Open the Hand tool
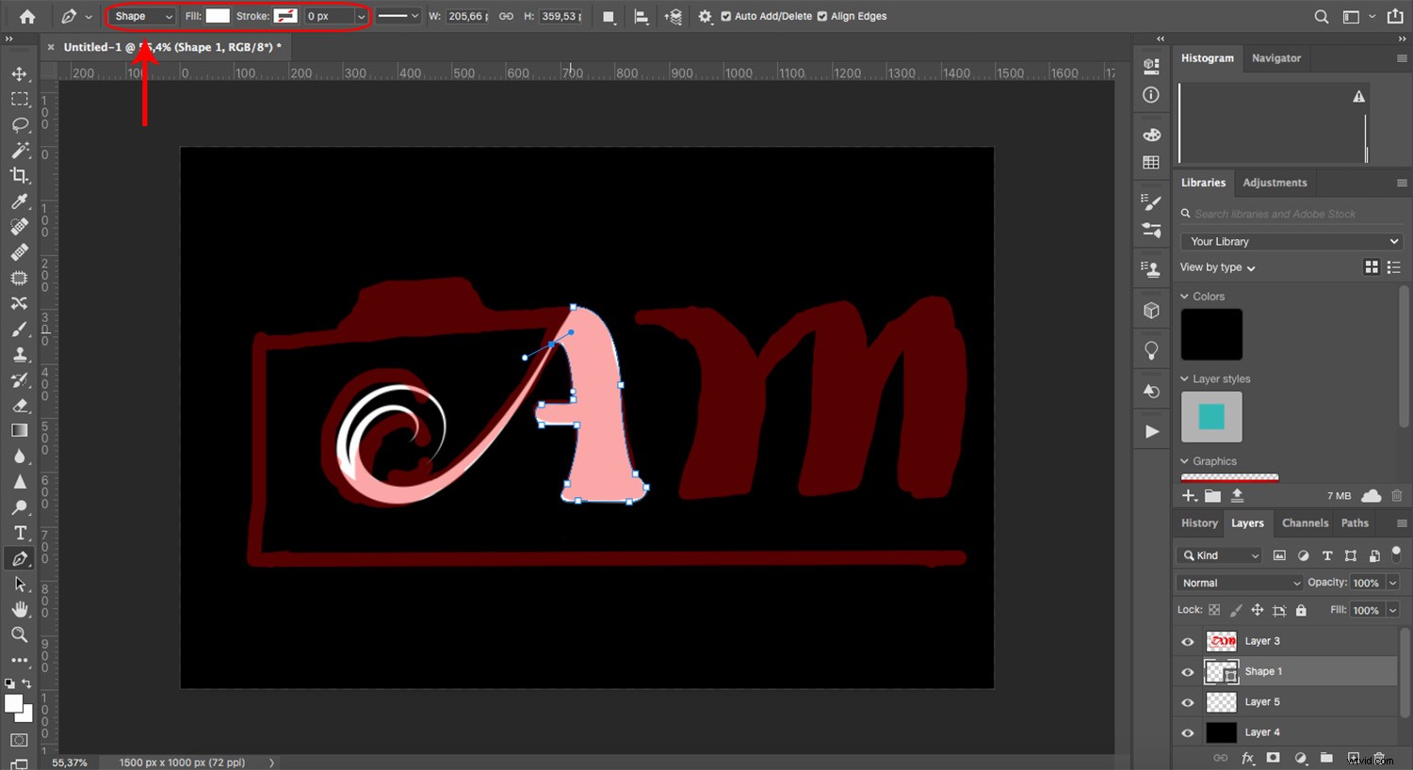The width and height of the screenshot is (1413, 770). 21,608
